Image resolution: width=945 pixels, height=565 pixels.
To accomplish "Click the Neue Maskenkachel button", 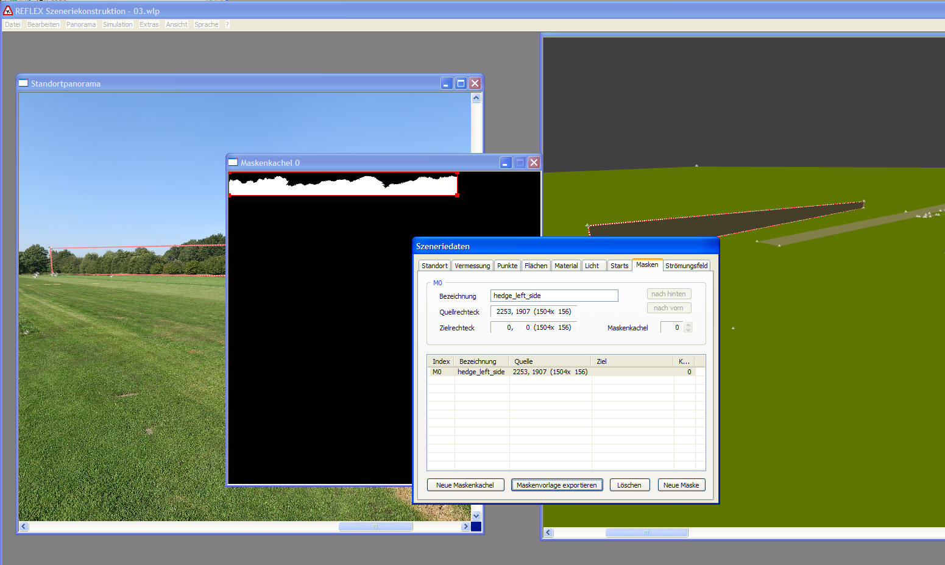I will point(465,485).
